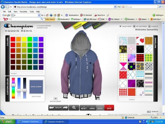The width and height of the screenshot is (165, 124).
Task: Open the Watch Demo icon
Action: (x=55, y=99)
